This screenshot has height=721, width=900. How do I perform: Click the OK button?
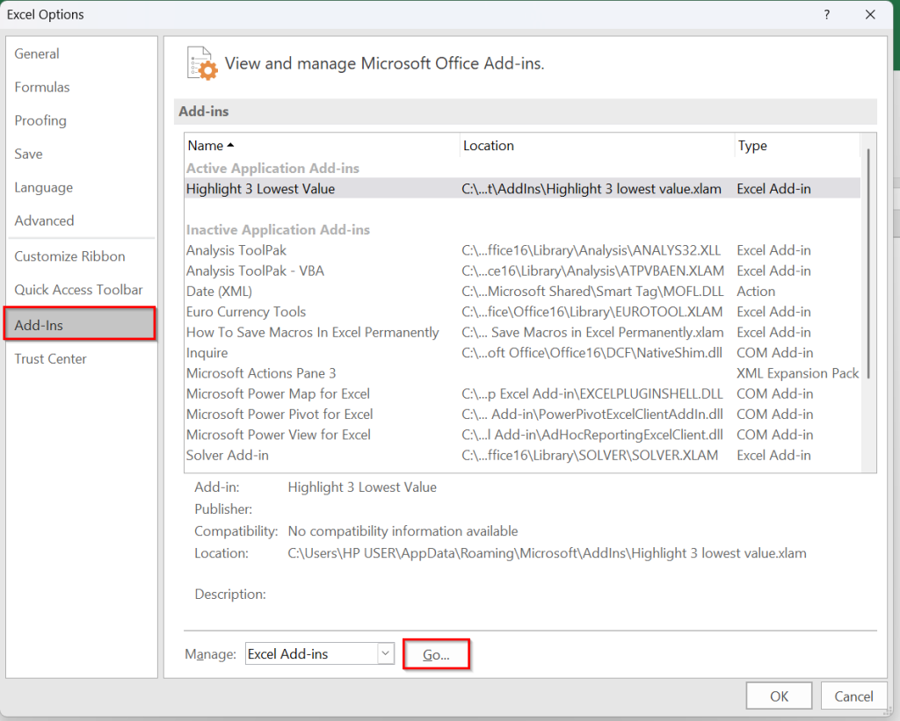point(778,695)
